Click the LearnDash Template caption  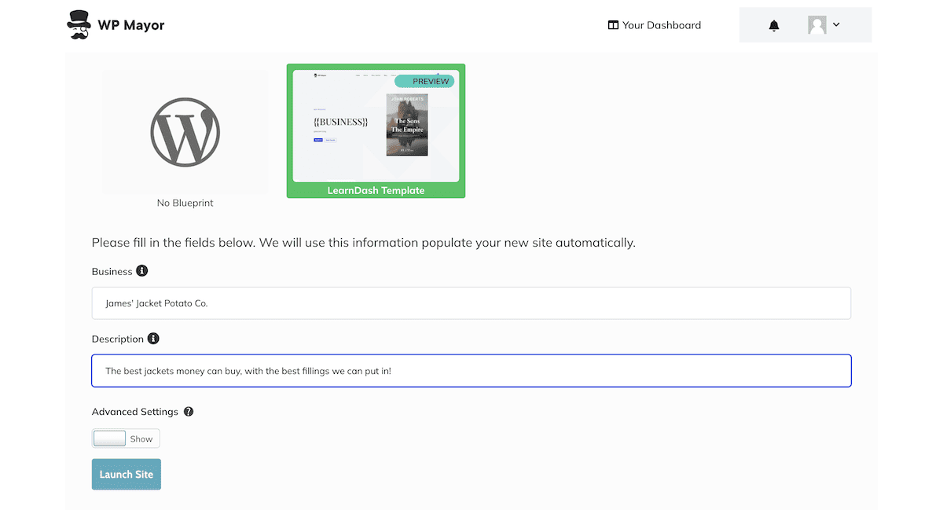[376, 190]
